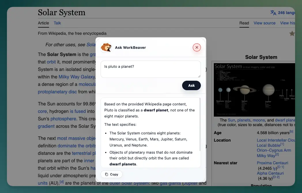The width and height of the screenshot is (302, 193).
Task: Follow the Milky Way Galaxy link
Action: coord(77,77)
